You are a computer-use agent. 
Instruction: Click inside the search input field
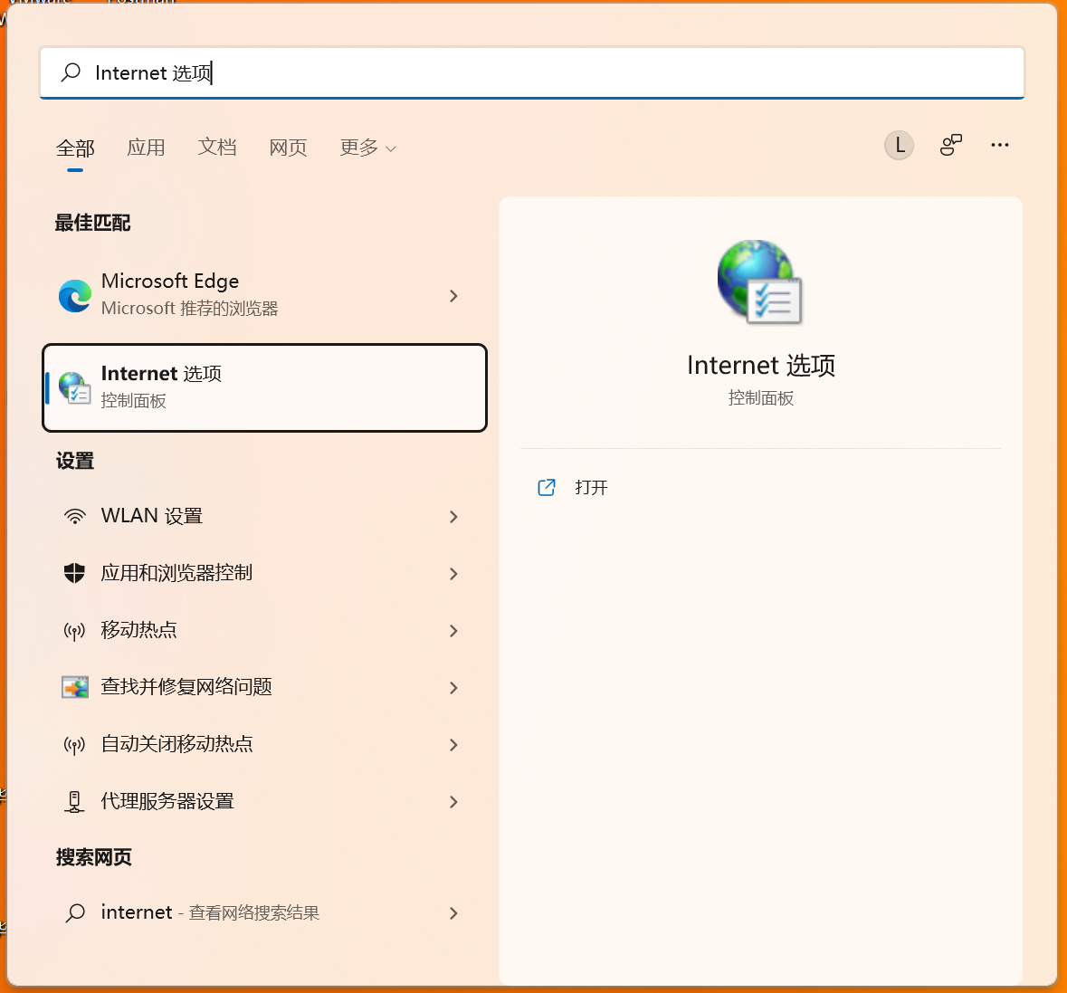(x=362, y=72)
